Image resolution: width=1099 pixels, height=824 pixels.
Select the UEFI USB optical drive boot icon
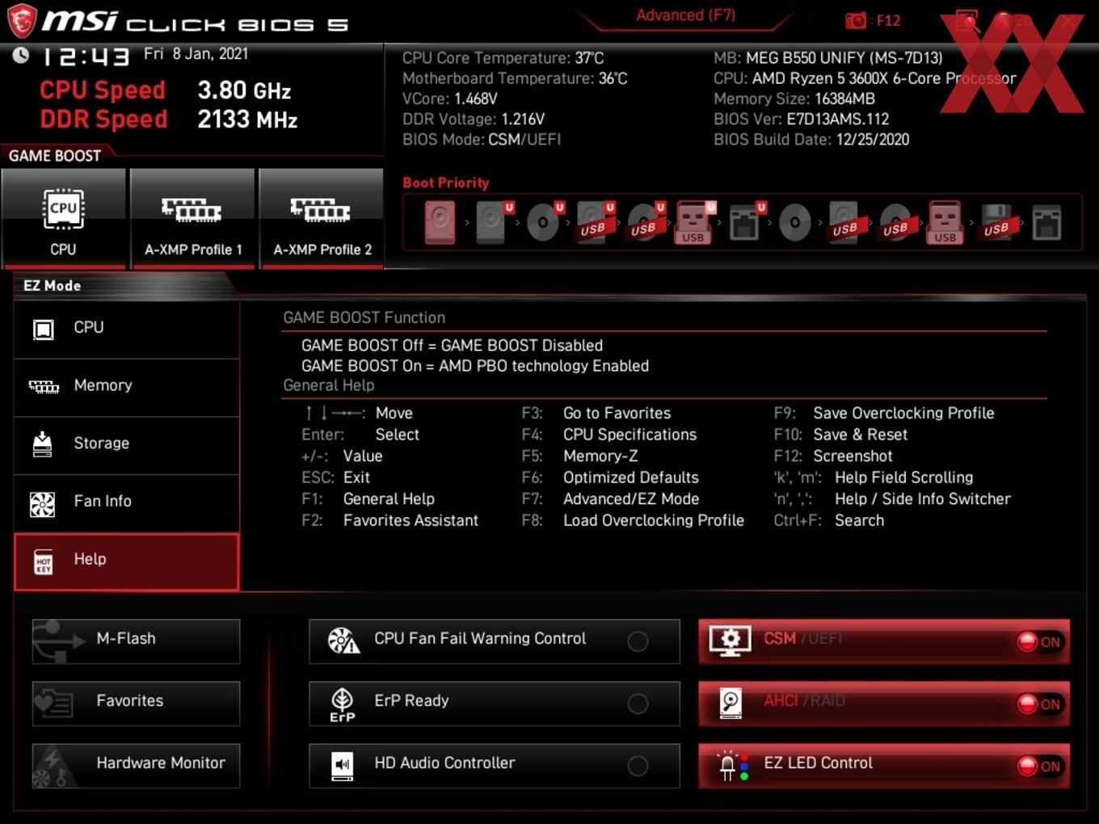pyautogui.click(x=644, y=222)
